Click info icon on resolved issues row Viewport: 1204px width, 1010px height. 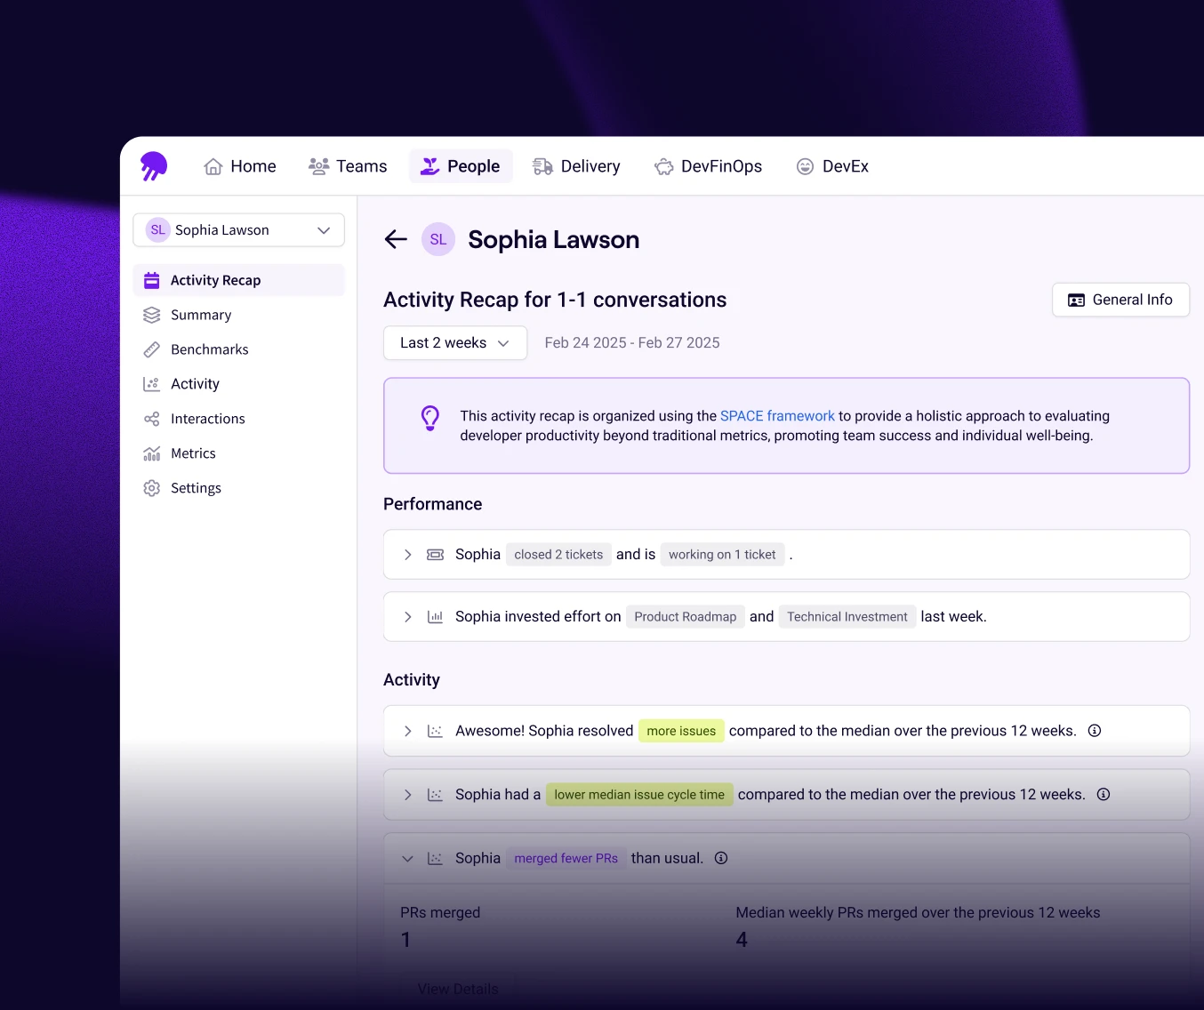point(1095,731)
